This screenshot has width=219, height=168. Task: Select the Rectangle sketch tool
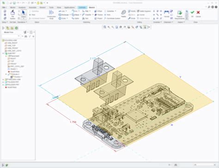(x=64, y=15)
